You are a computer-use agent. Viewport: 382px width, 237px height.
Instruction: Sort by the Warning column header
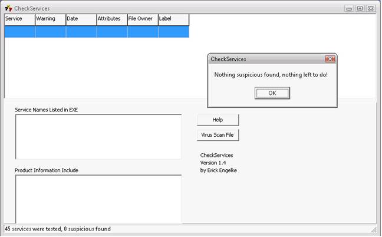click(x=51, y=19)
